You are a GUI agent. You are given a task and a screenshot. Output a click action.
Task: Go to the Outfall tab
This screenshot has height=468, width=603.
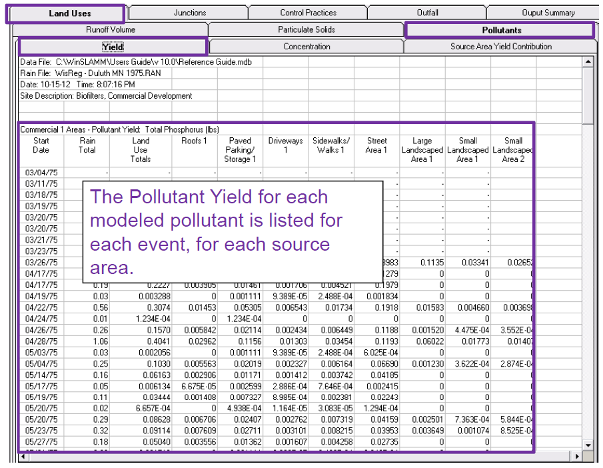point(427,13)
